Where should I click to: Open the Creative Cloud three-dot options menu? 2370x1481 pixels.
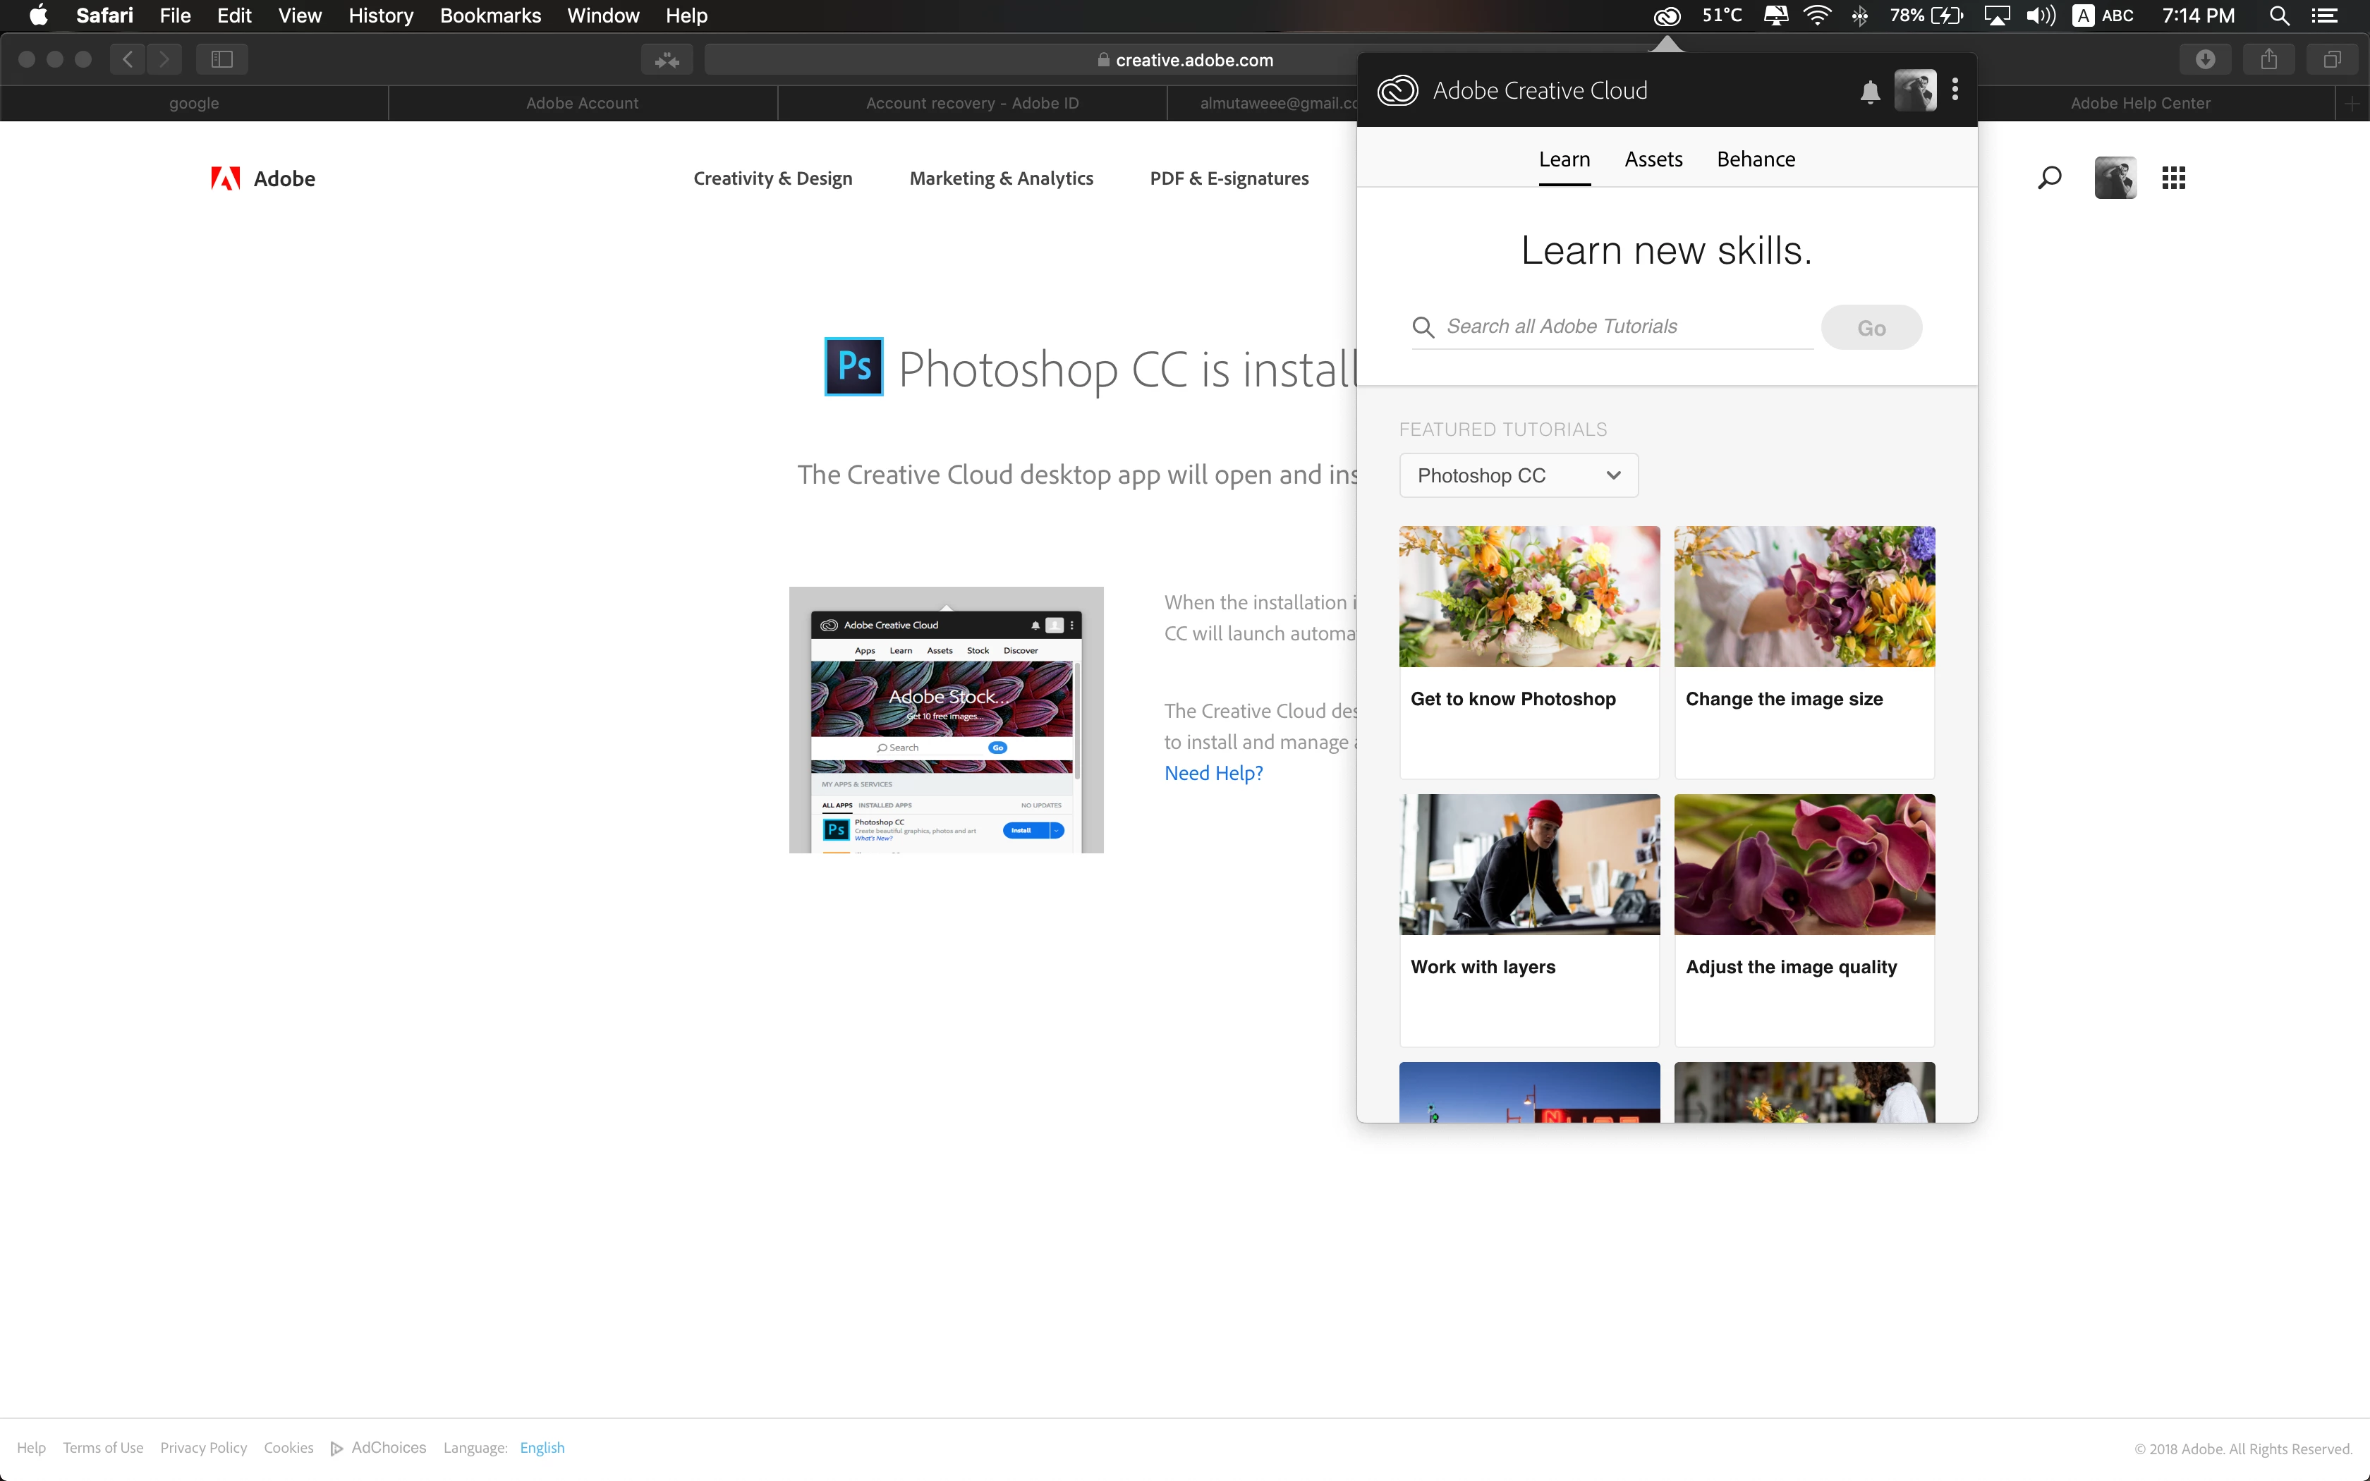point(1955,90)
